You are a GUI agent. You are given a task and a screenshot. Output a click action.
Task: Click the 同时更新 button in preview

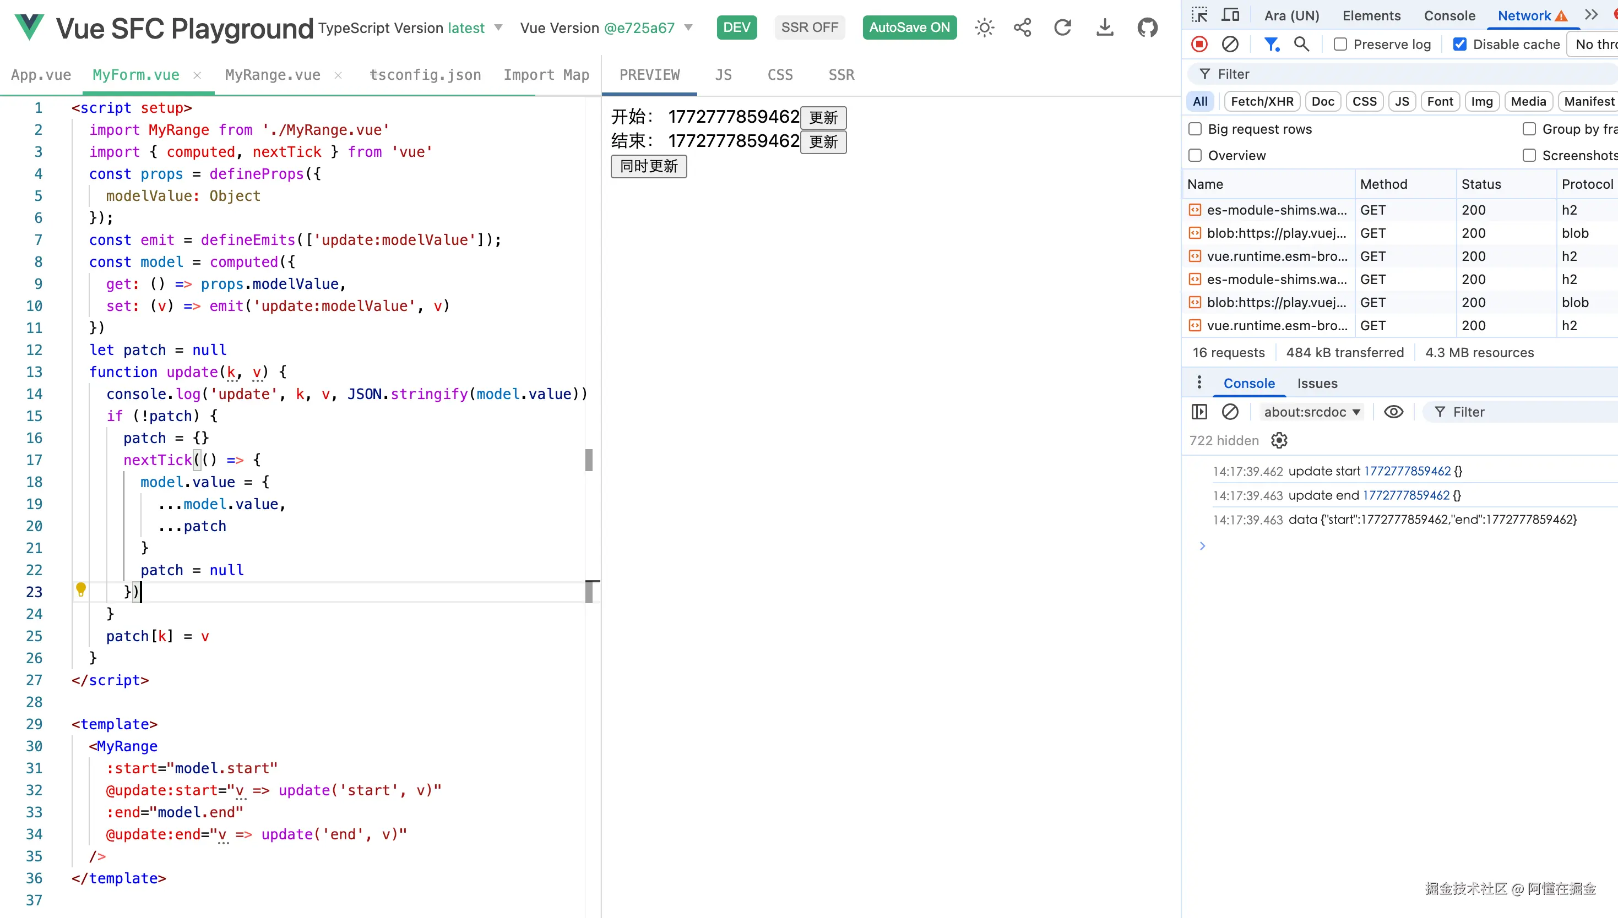click(648, 166)
